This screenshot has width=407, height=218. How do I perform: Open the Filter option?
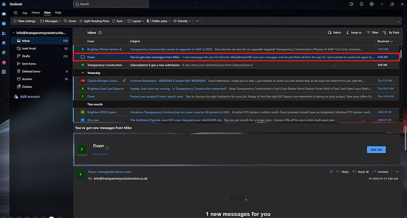pos(373,33)
